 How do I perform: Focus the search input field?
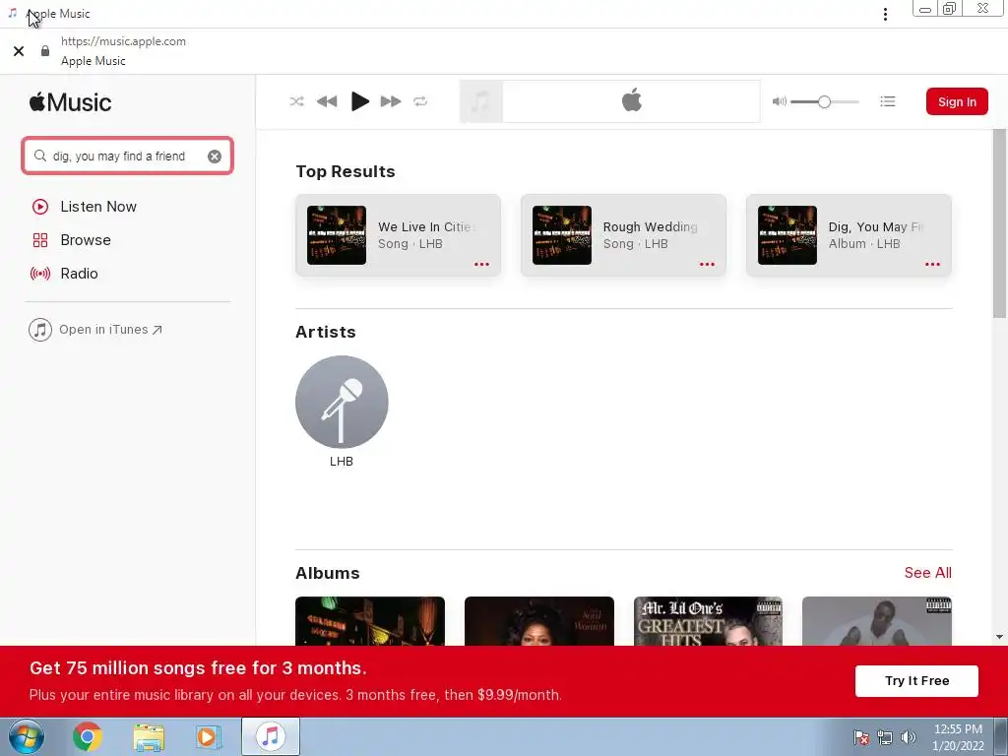tap(127, 156)
